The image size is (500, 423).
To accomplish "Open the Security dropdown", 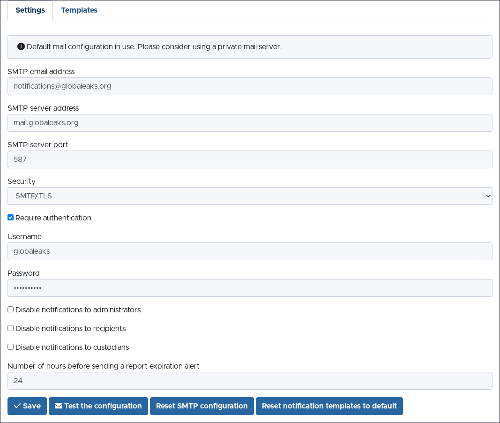I will (250, 196).
